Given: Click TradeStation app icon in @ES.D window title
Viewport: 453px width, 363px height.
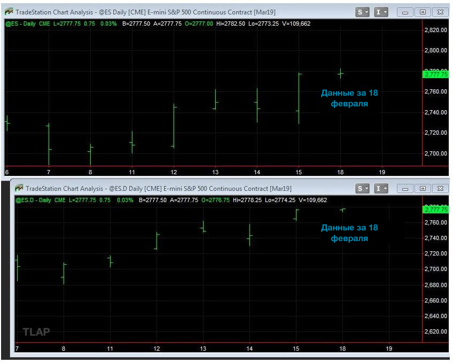Looking at the screenshot, I should 19,188.
